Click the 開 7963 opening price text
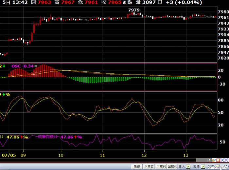The height and width of the screenshot is (170, 229). [x=41, y=2]
